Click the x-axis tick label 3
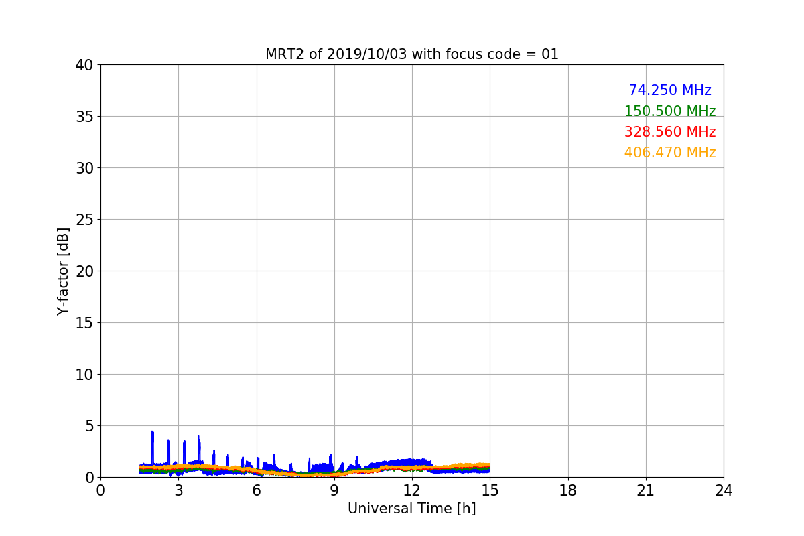804x536 pixels. (178, 490)
